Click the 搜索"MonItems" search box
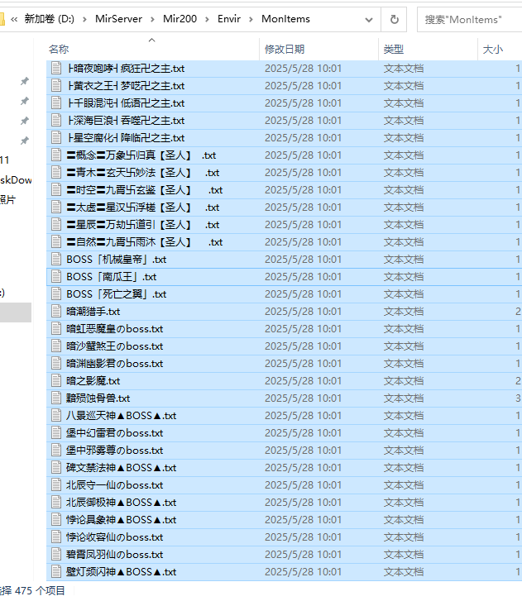The width and height of the screenshot is (522, 601). [x=469, y=19]
